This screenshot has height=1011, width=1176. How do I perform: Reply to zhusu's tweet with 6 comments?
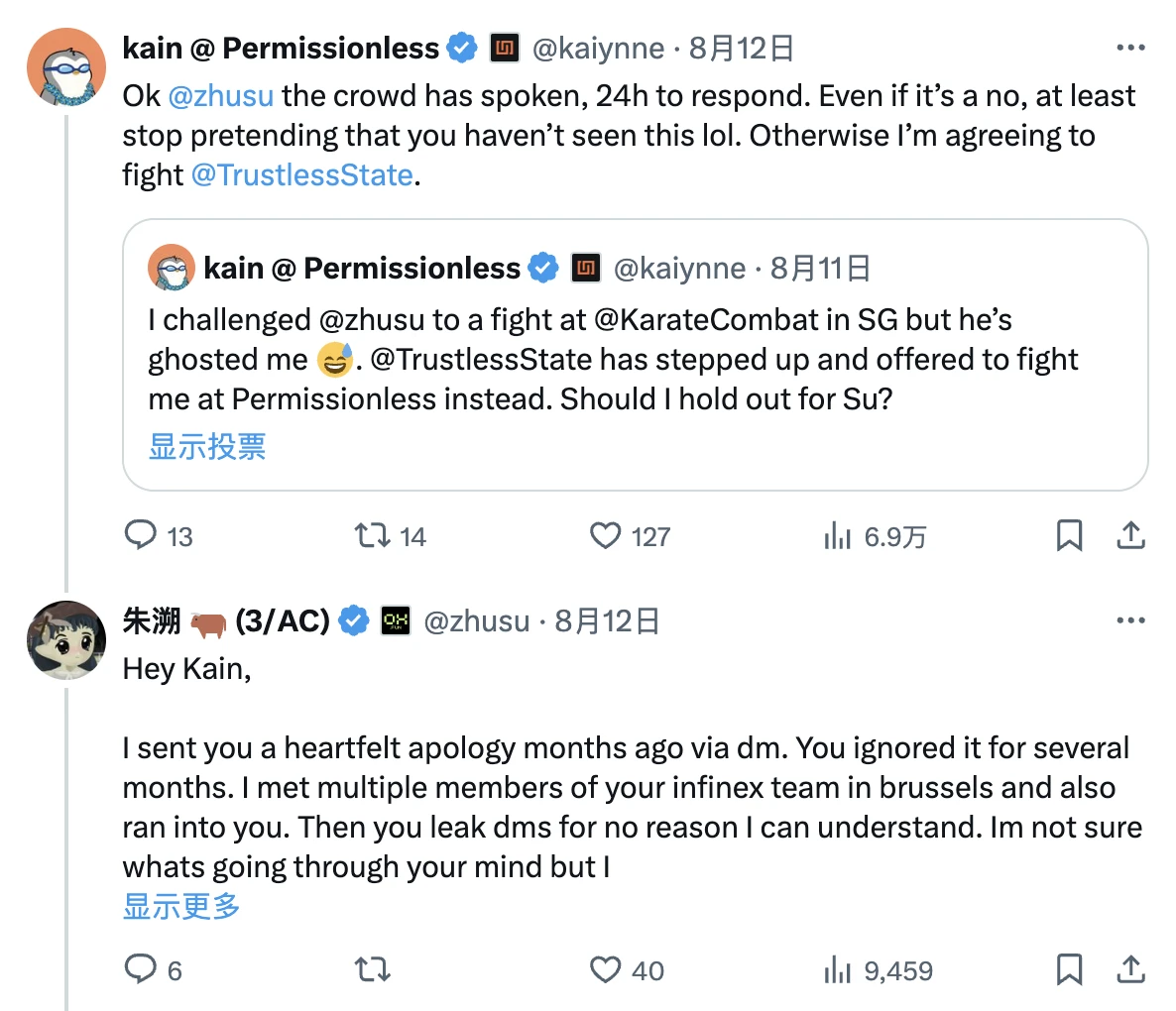[x=141, y=969]
